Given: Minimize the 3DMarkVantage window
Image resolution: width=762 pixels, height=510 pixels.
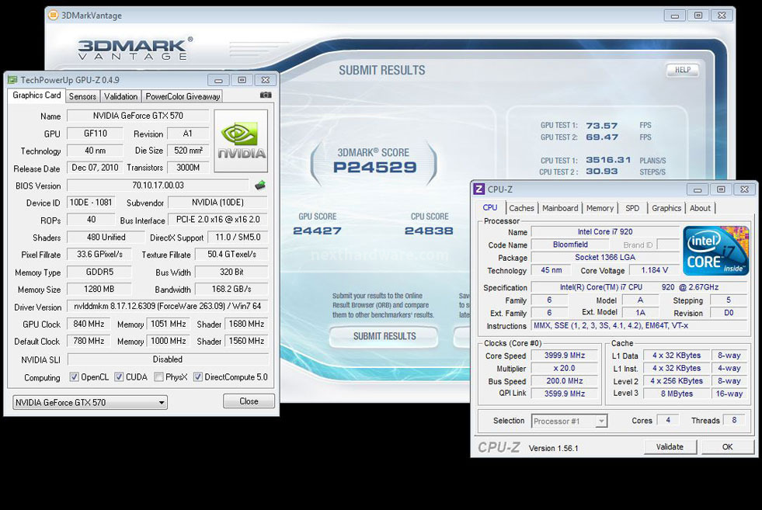Looking at the screenshot, I should click(x=674, y=16).
